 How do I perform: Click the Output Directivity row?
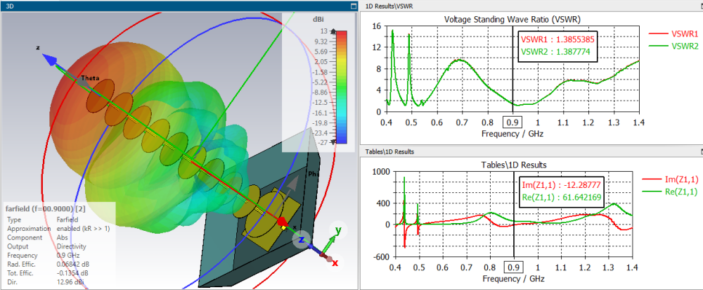click(x=45, y=246)
